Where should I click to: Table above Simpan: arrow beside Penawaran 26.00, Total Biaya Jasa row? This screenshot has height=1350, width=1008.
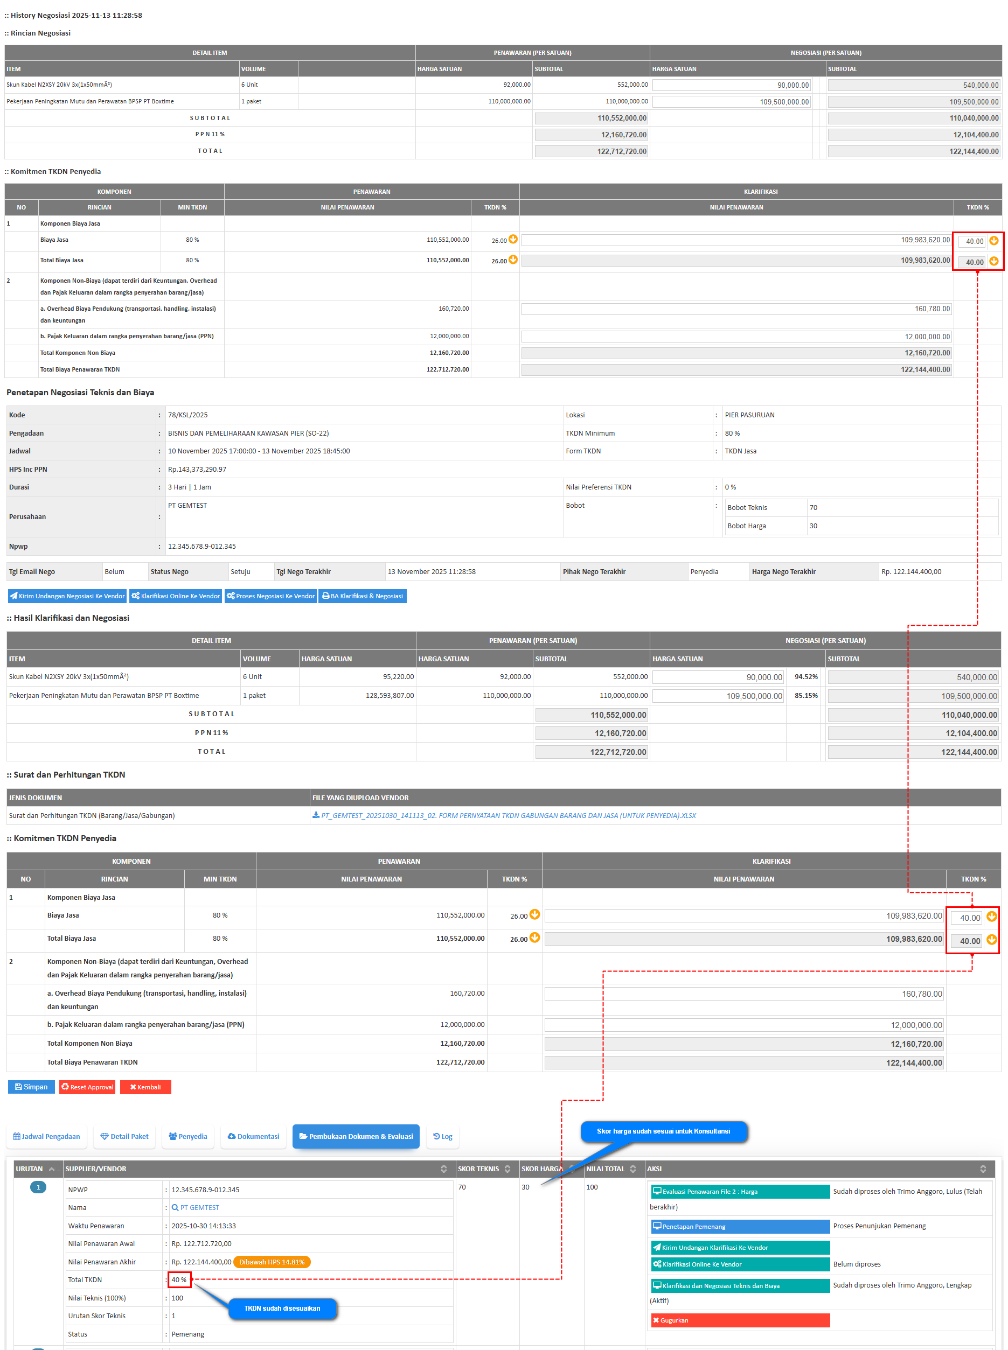tap(534, 937)
